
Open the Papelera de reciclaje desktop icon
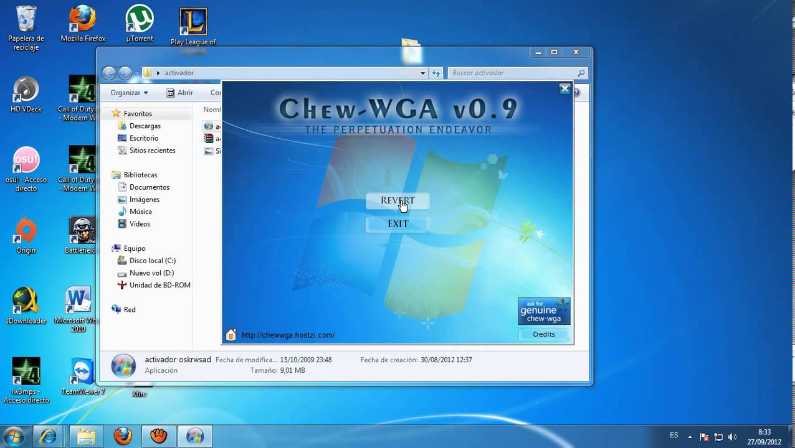(26, 29)
